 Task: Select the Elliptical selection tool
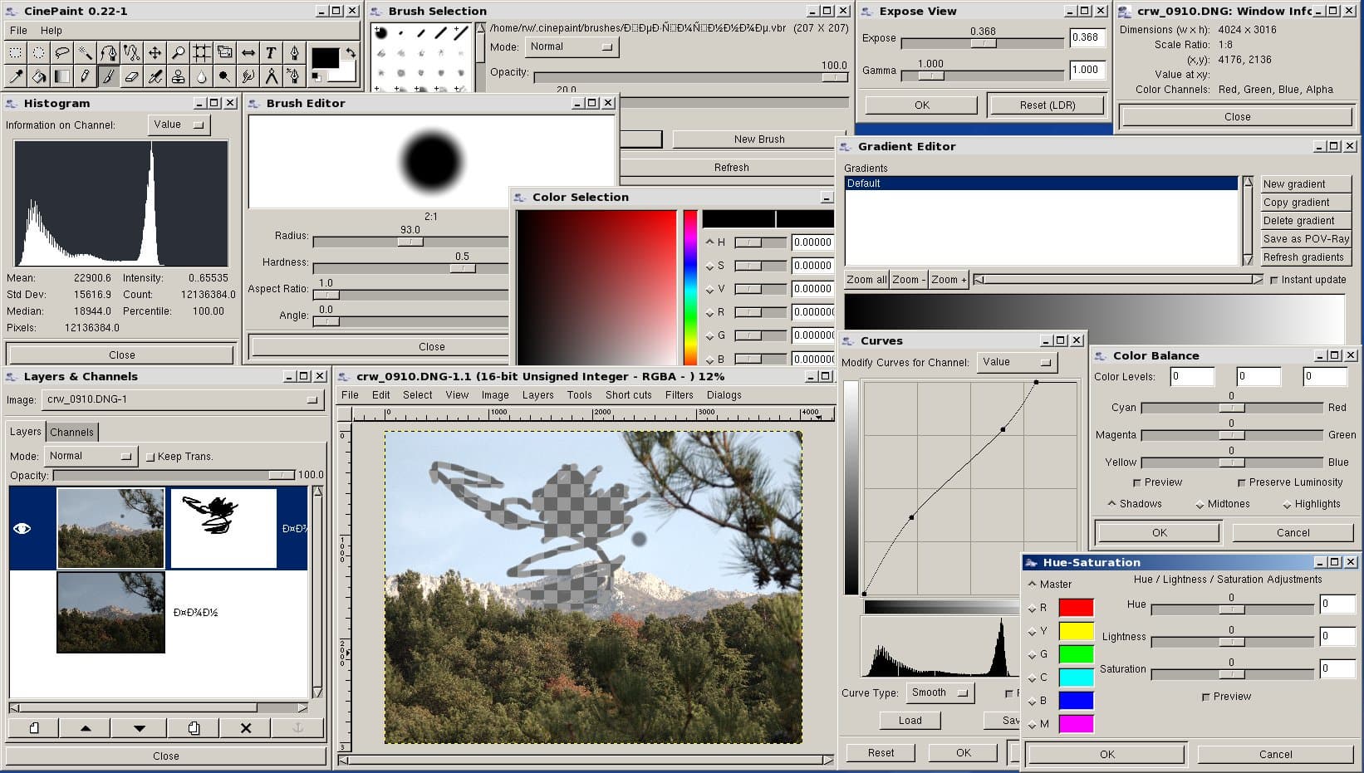coord(39,52)
